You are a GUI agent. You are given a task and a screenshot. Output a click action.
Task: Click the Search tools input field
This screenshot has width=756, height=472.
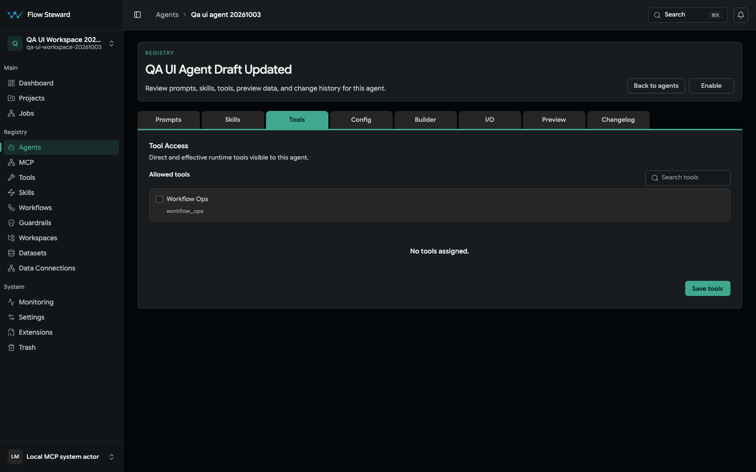click(x=688, y=178)
